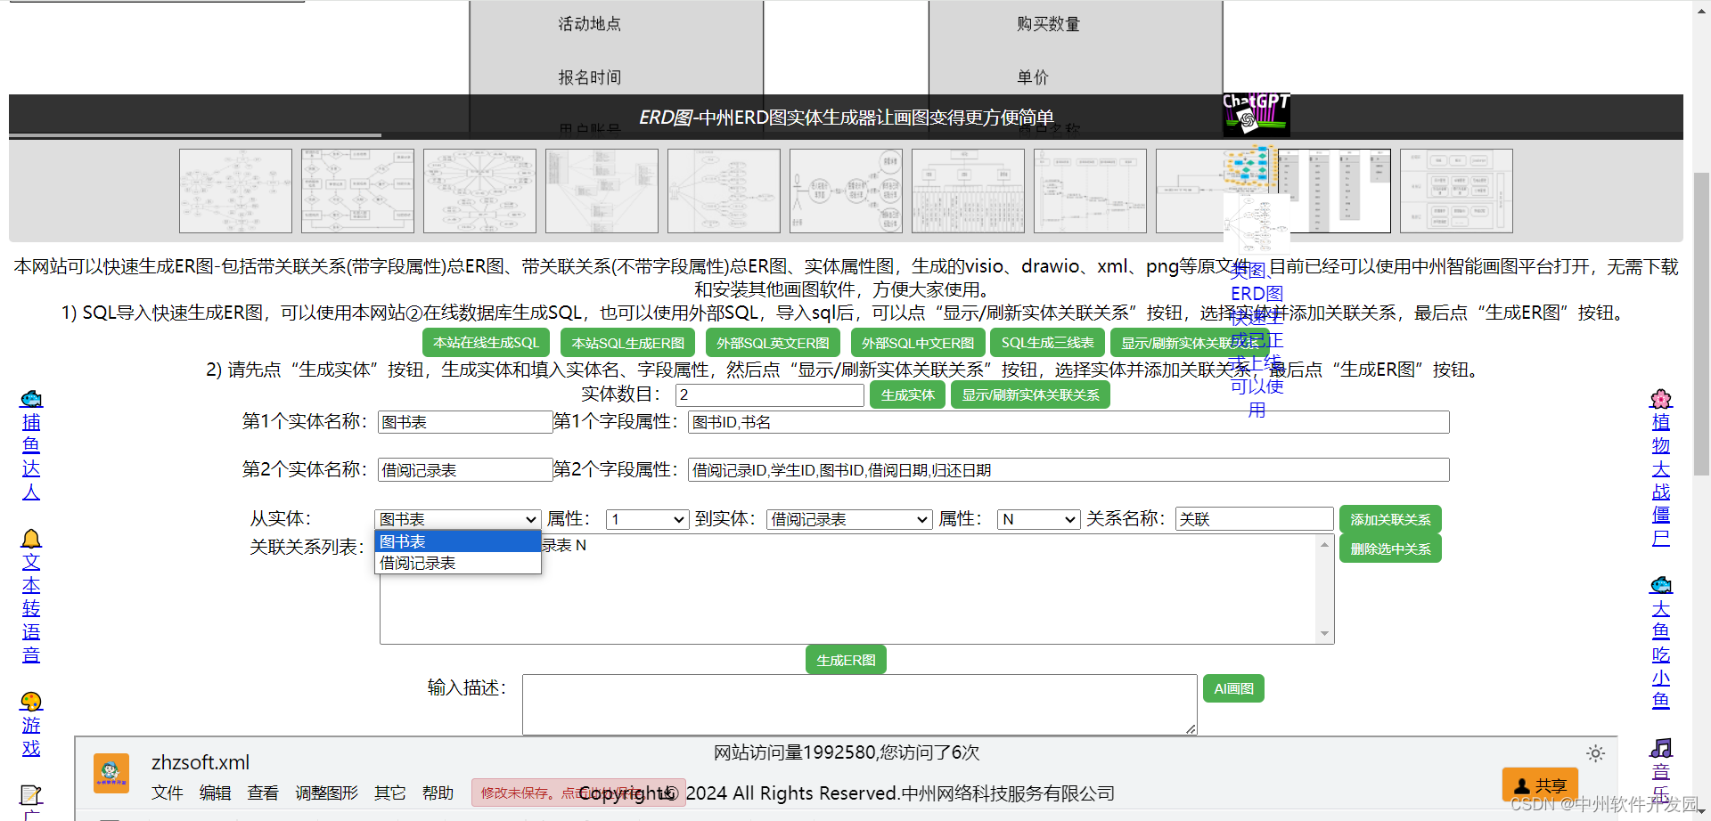
Task: Open the 游戏 link
Action: (x=31, y=736)
